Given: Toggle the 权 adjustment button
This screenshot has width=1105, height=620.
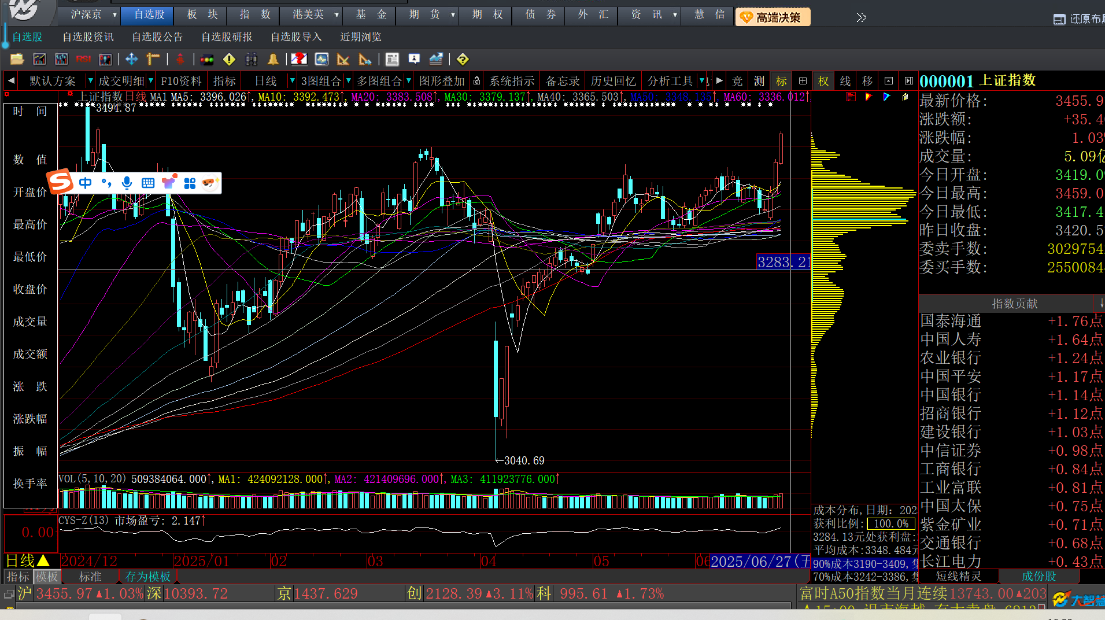Looking at the screenshot, I should click(823, 81).
